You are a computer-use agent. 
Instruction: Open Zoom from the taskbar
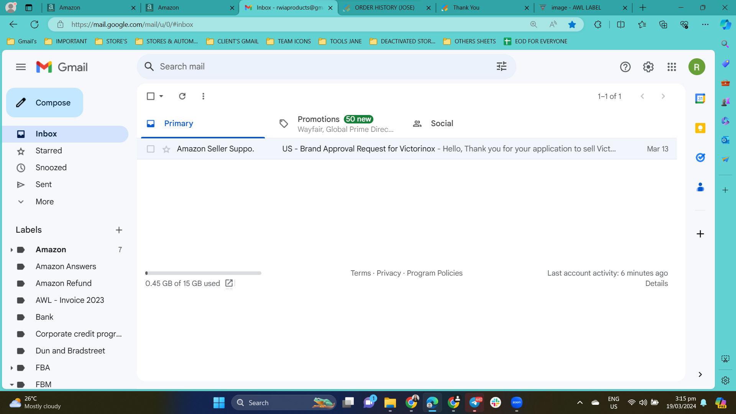pos(517,402)
